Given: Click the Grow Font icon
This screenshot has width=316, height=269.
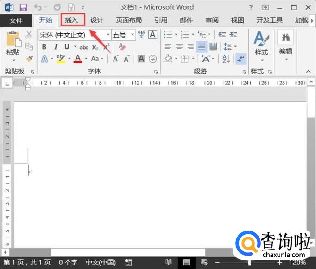Looking at the screenshot, I should [116, 59].
